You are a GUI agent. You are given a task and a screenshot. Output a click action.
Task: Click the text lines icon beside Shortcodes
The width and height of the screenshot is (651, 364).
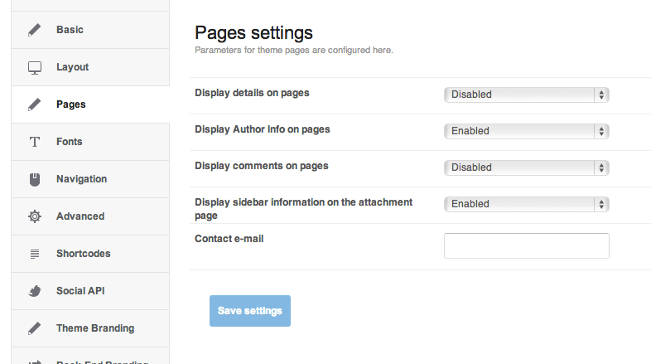point(35,254)
